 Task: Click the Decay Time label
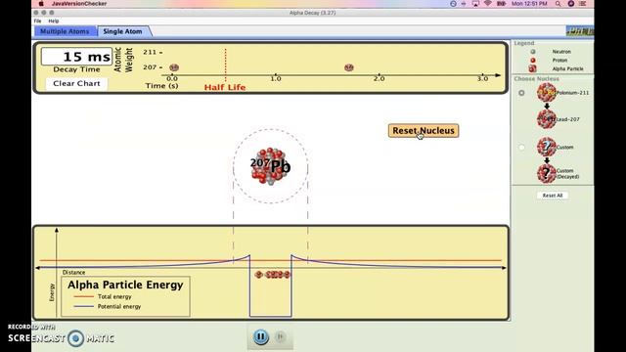coord(76,69)
